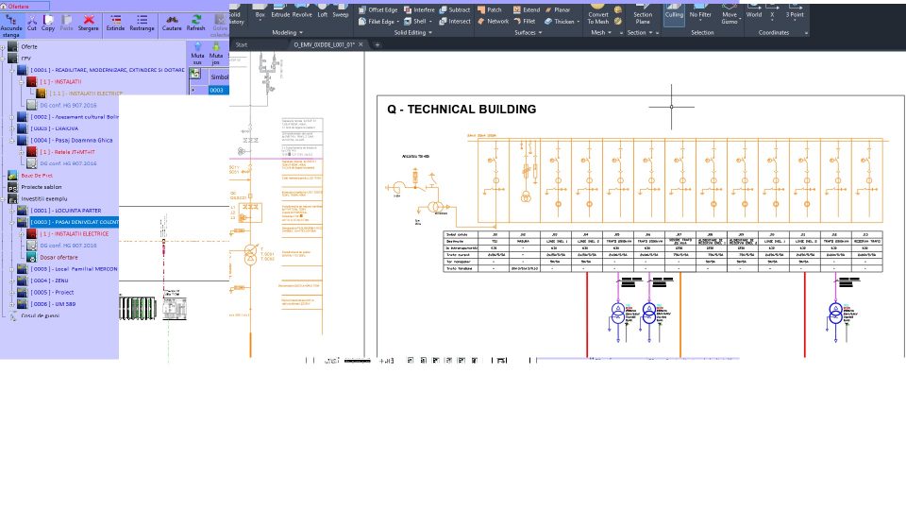Select the Proiecte sablon tree item
The image size is (906, 510).
[x=41, y=187]
